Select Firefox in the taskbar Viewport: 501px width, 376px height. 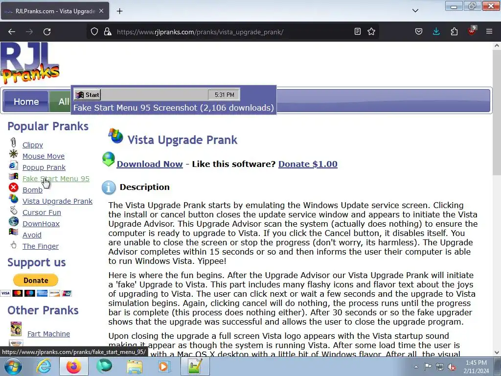point(74,366)
